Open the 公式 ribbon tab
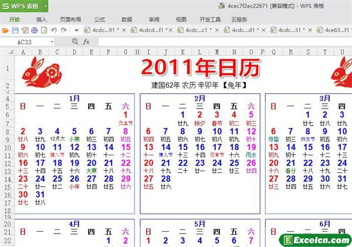 coord(100,19)
